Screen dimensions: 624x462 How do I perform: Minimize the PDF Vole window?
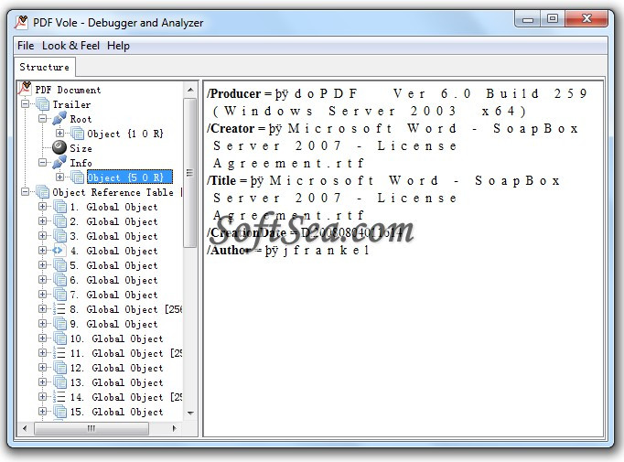click(x=528, y=19)
